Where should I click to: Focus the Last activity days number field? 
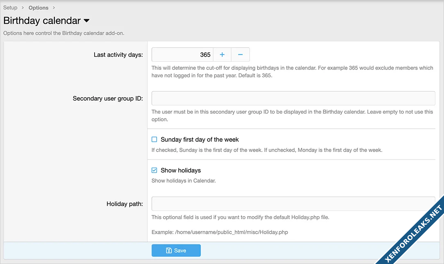tap(183, 55)
